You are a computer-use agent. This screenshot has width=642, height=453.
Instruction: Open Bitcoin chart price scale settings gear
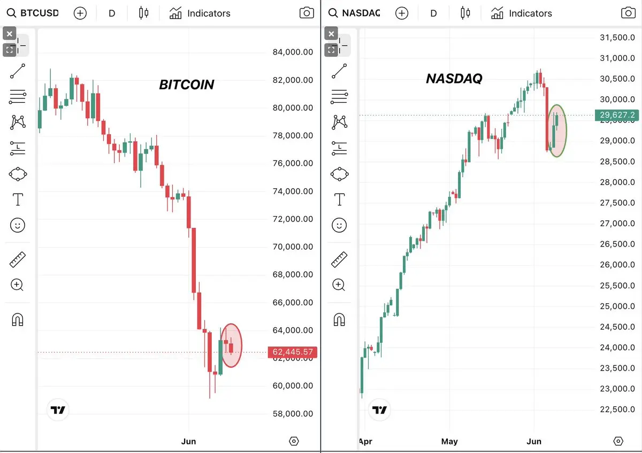click(x=294, y=441)
